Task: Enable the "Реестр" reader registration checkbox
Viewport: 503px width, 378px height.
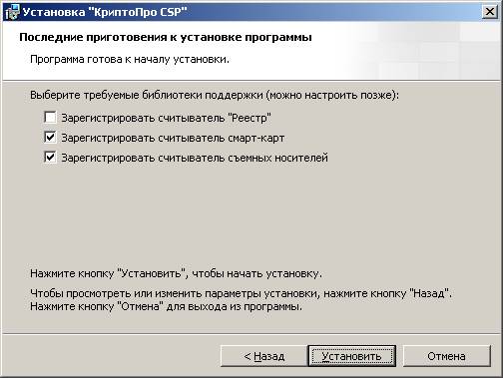Action: pos(50,117)
